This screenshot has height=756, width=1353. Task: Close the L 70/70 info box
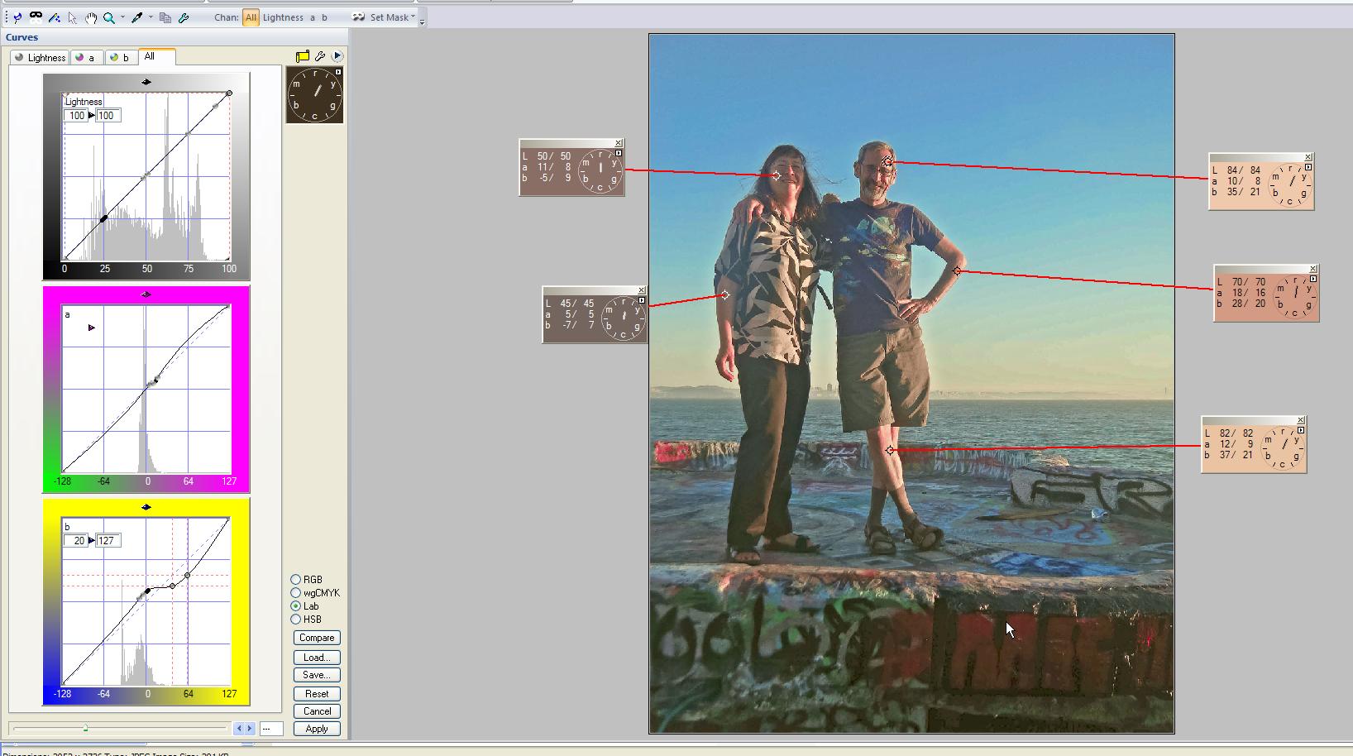1313,269
